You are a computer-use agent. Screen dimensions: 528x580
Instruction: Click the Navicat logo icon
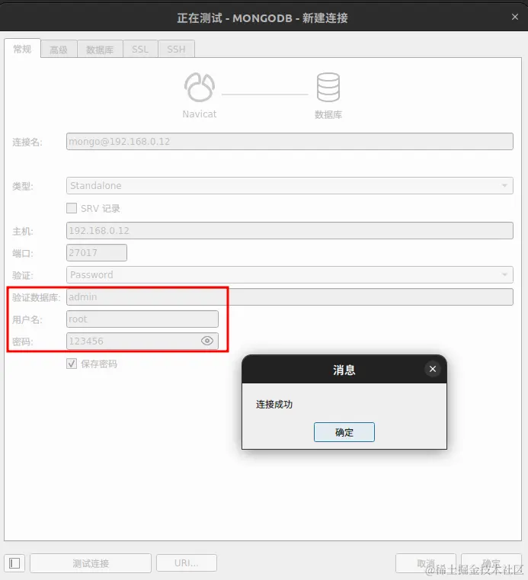(x=200, y=88)
